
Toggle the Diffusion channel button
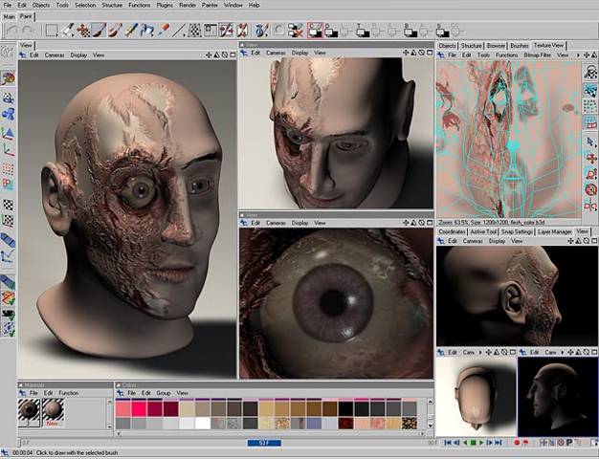pyautogui.click(x=331, y=31)
